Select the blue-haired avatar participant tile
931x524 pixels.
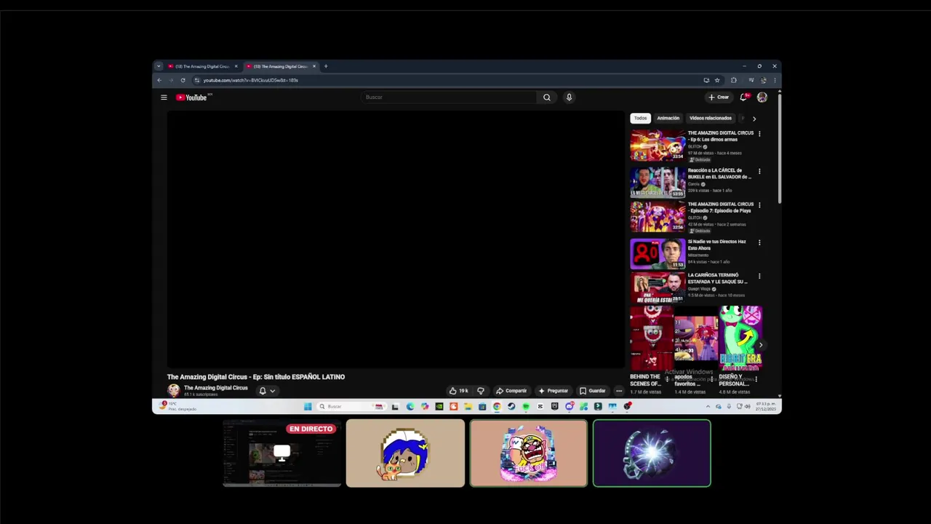(405, 453)
